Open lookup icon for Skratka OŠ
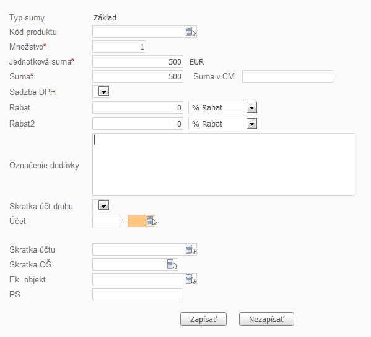The width and height of the screenshot is (371, 337). point(172,264)
